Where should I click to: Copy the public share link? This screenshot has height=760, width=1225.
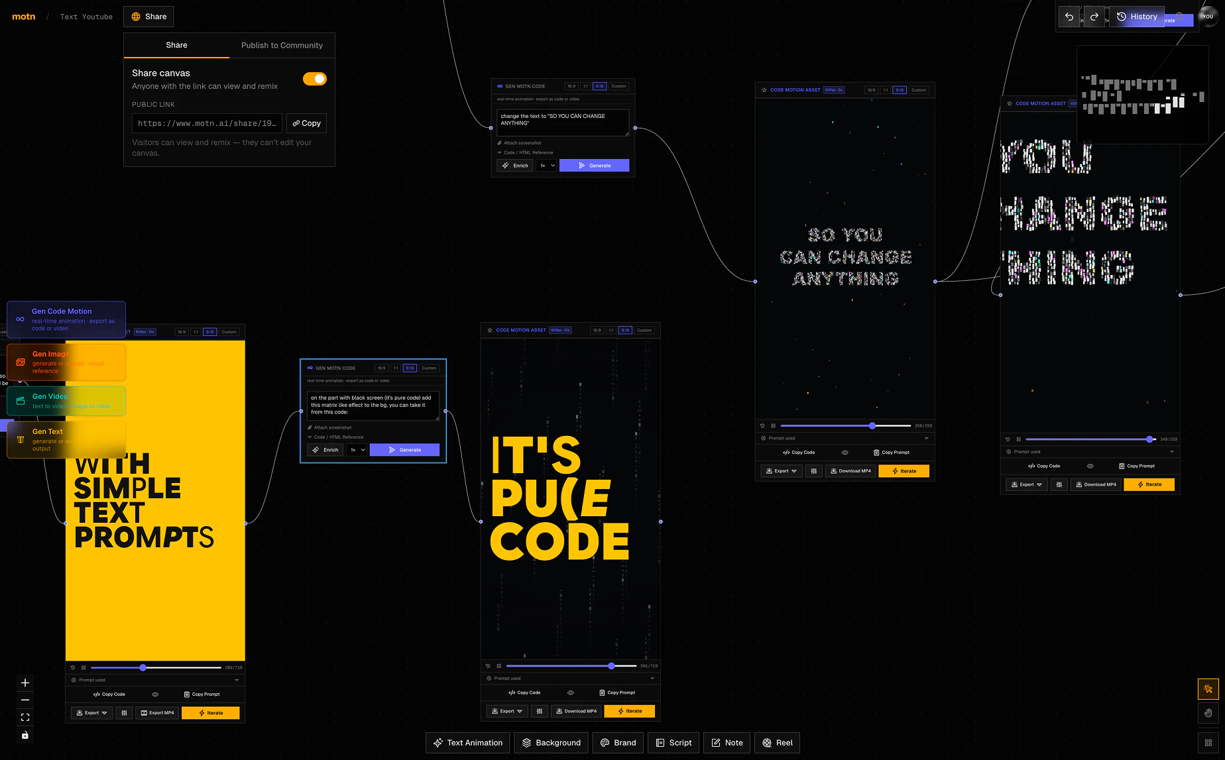point(306,123)
